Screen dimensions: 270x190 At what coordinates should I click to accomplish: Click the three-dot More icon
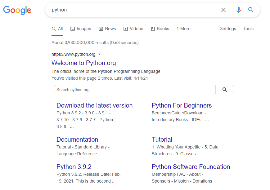click(178, 29)
